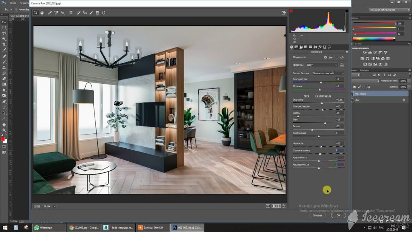Select the Фон layer in Layers panel
Viewport: 412px width, 232px height.
(380, 100)
